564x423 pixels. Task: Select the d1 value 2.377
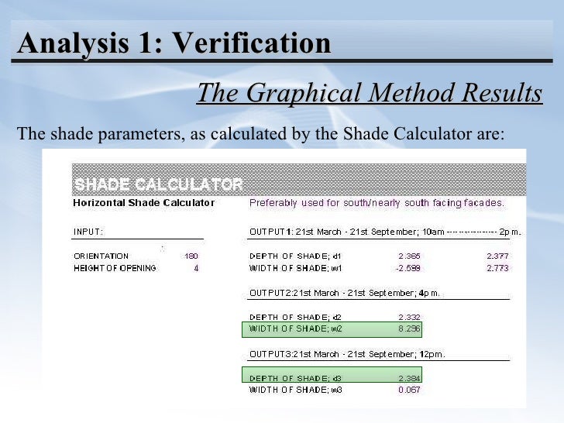click(x=497, y=256)
